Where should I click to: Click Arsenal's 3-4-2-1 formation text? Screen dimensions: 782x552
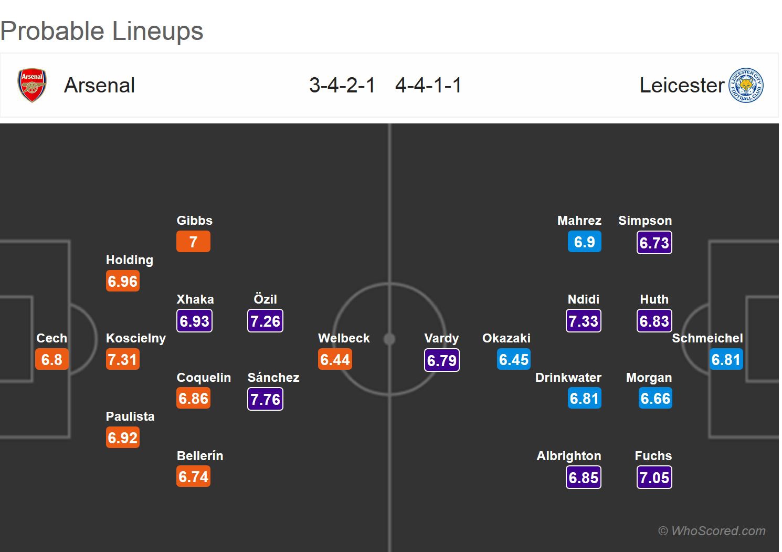tap(342, 85)
